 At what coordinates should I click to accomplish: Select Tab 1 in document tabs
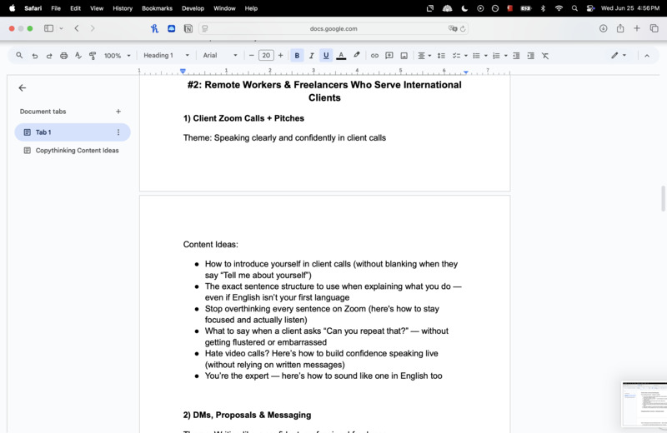click(73, 132)
